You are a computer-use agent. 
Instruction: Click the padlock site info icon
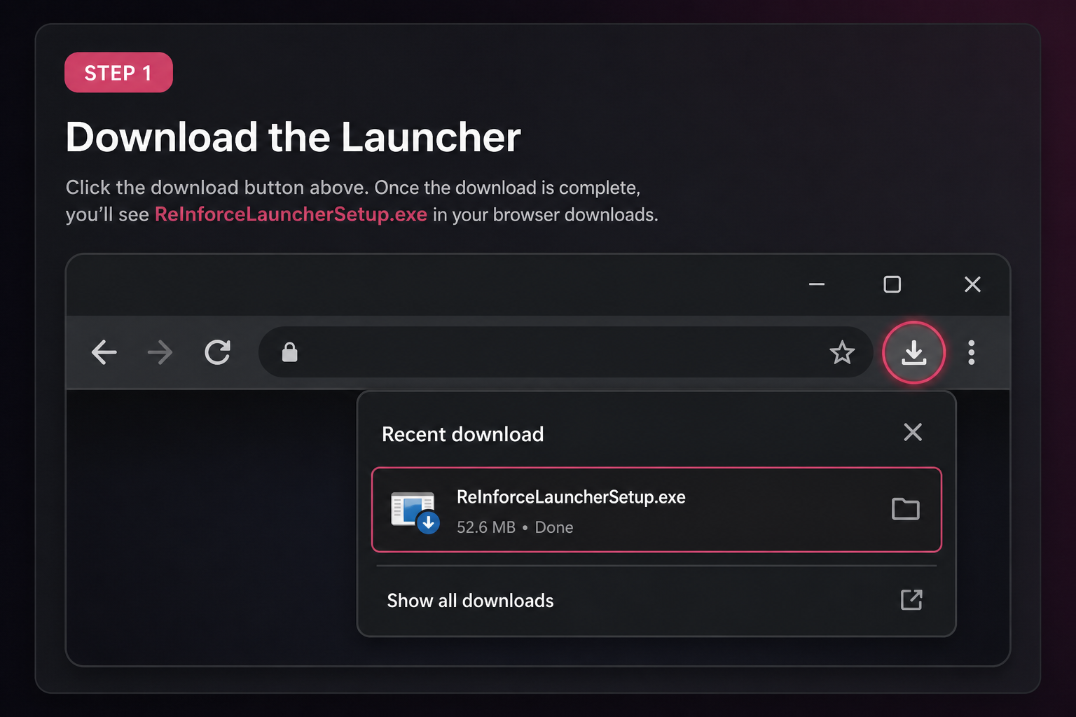tap(289, 352)
